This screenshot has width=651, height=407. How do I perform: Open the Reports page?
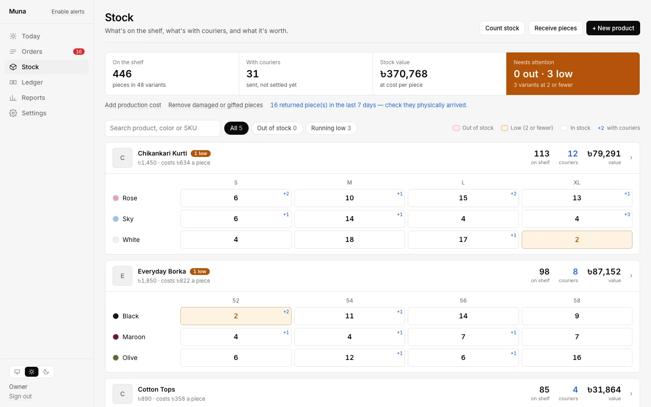[x=47, y=98]
